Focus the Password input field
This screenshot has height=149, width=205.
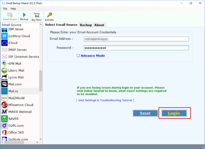[x=136, y=48]
